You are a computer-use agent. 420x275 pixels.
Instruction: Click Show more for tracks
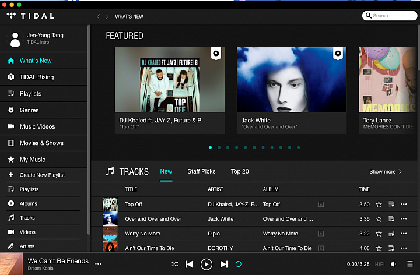pos(386,172)
